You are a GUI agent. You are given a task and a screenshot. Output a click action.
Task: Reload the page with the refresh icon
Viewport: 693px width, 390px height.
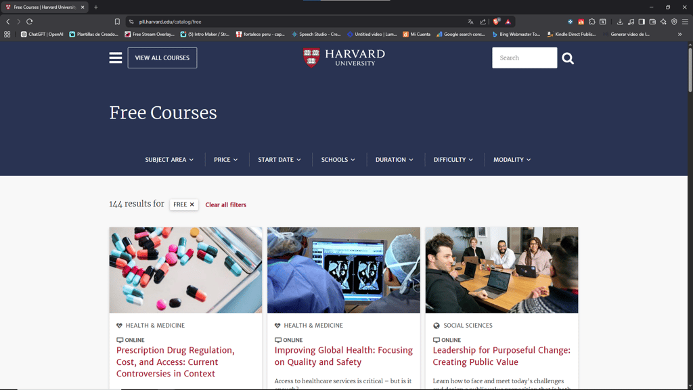[30, 21]
